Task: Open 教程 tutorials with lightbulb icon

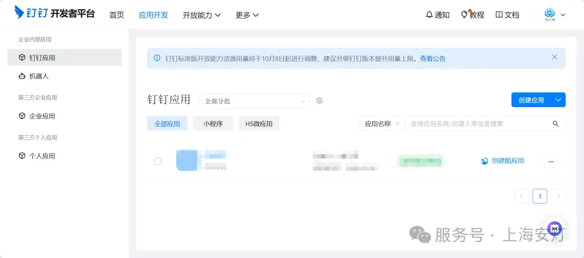Action: pos(473,15)
